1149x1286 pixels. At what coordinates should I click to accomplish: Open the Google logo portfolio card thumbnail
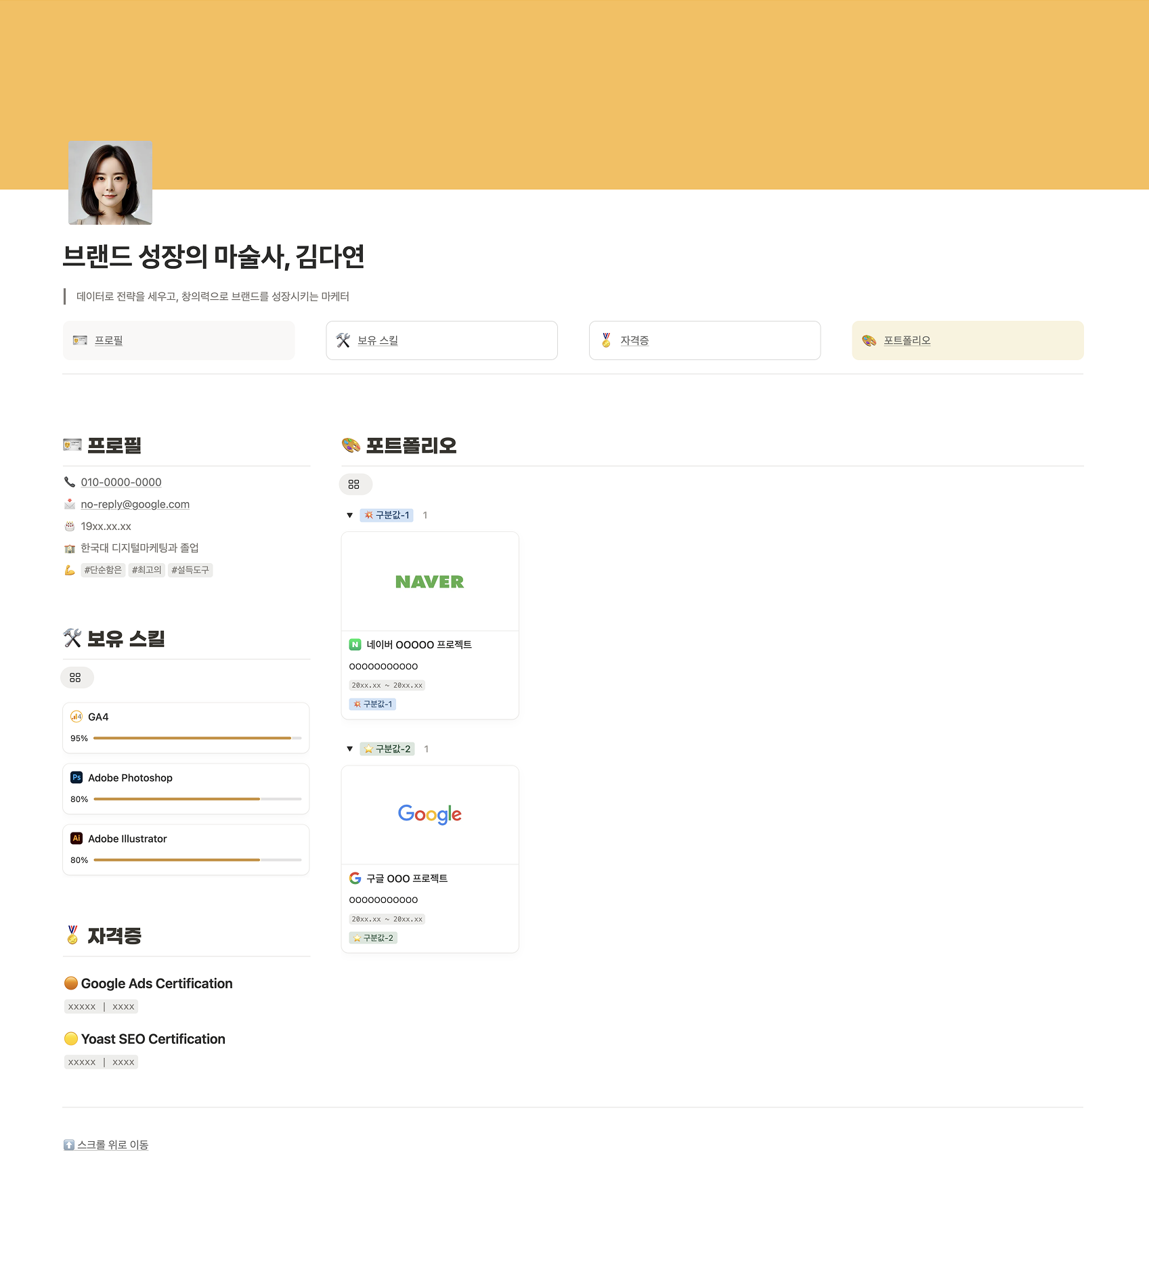(430, 815)
